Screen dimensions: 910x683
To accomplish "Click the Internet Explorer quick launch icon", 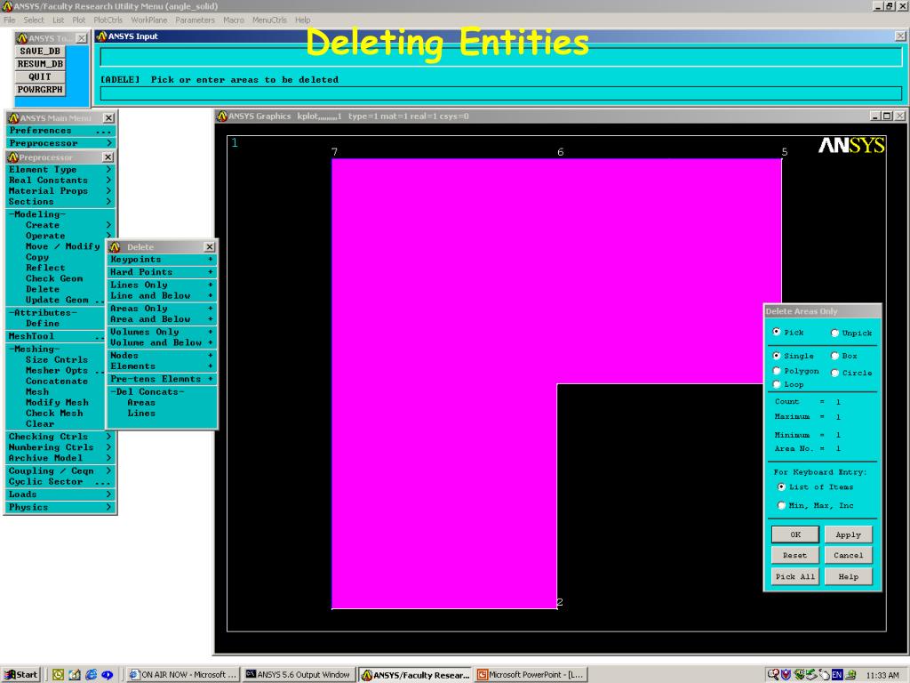I will (92, 674).
